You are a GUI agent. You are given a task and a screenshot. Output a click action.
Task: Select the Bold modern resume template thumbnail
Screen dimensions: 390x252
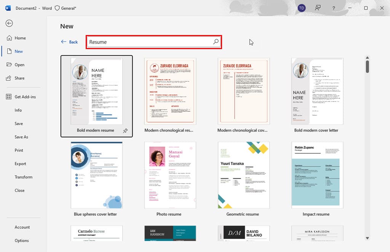pyautogui.click(x=96, y=91)
